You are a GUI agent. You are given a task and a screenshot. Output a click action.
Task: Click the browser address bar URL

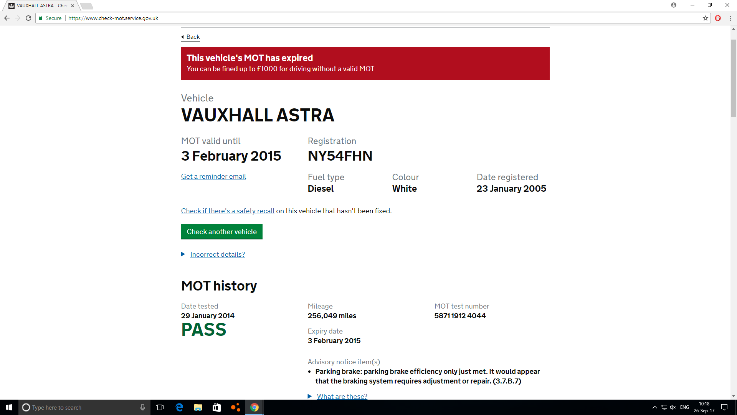113,18
